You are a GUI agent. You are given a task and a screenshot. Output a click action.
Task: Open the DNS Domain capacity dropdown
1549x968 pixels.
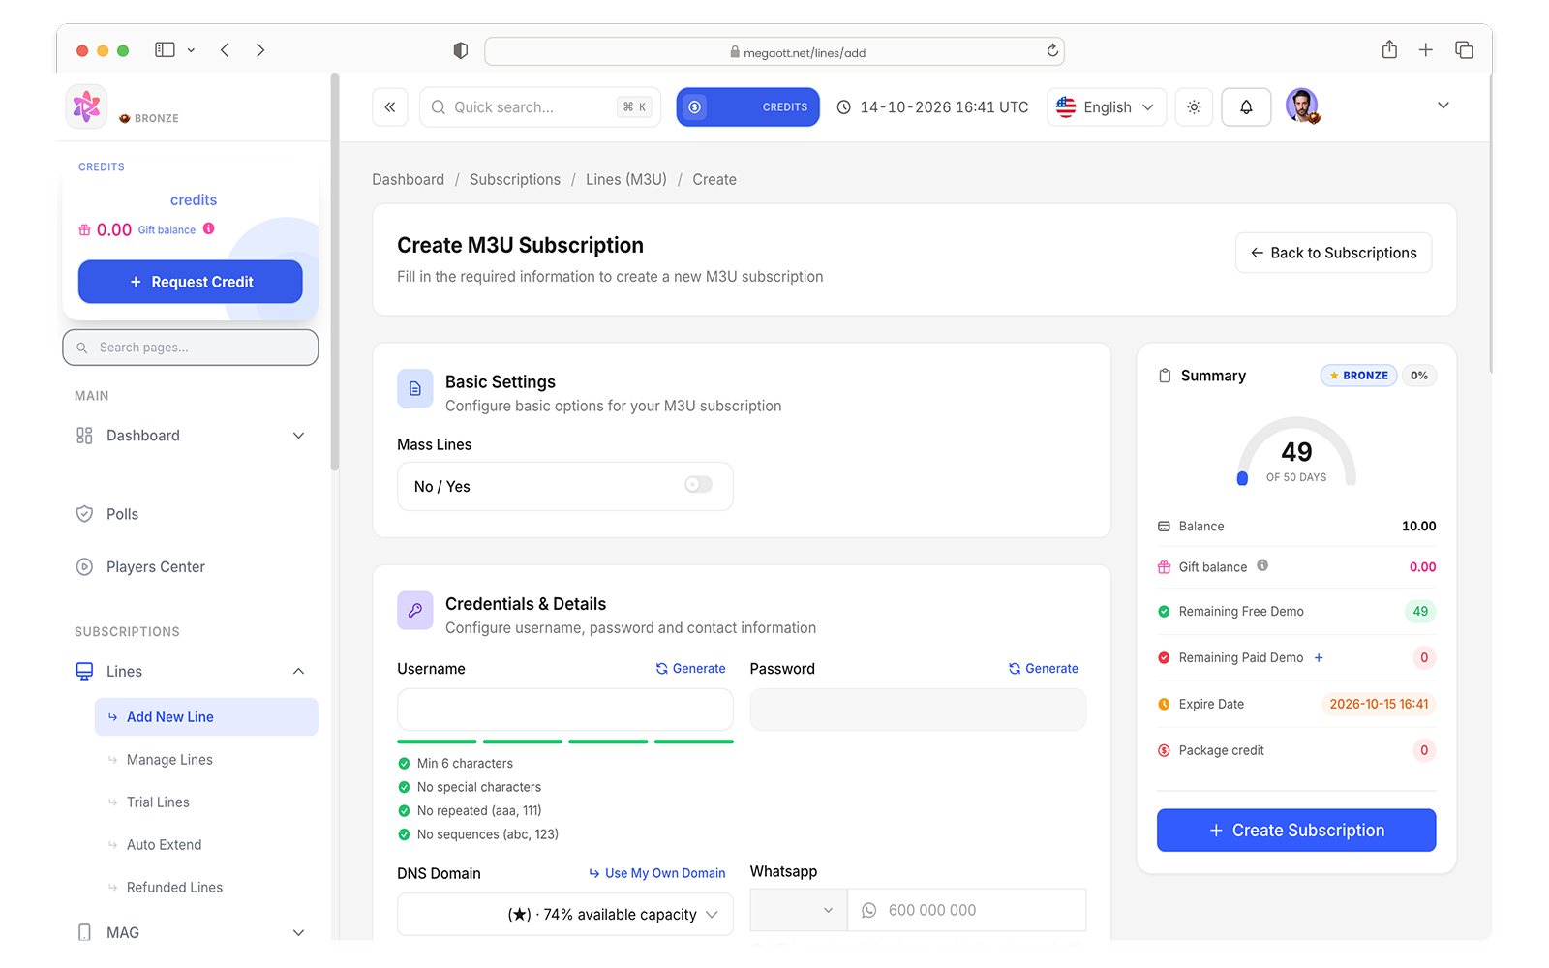pyautogui.click(x=565, y=915)
